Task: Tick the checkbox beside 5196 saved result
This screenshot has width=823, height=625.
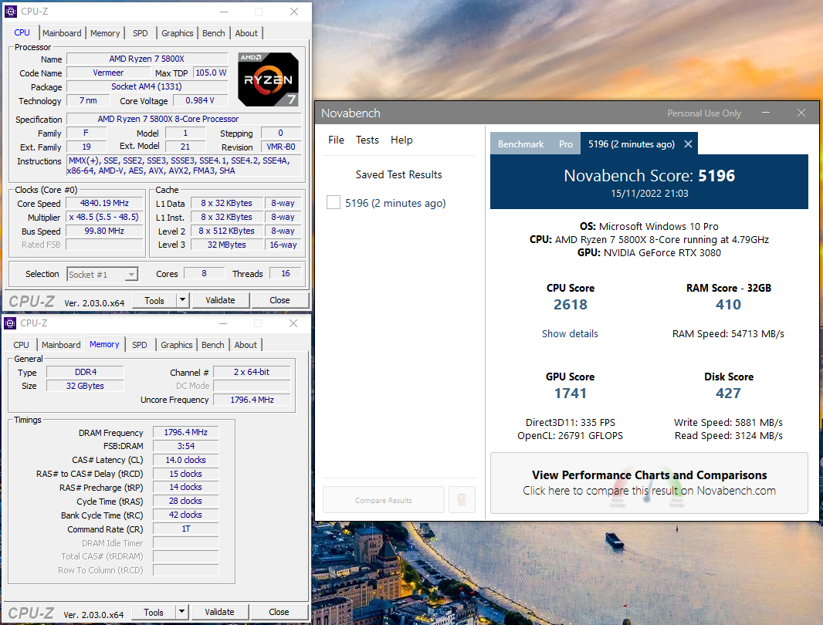Action: pos(334,203)
